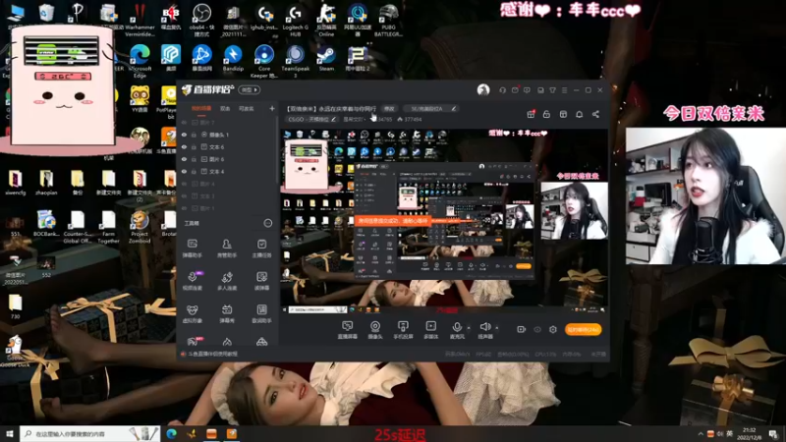Screen dimensions: 786x442
Task: Open the 显示公告 dropdown
Action: click(354, 119)
